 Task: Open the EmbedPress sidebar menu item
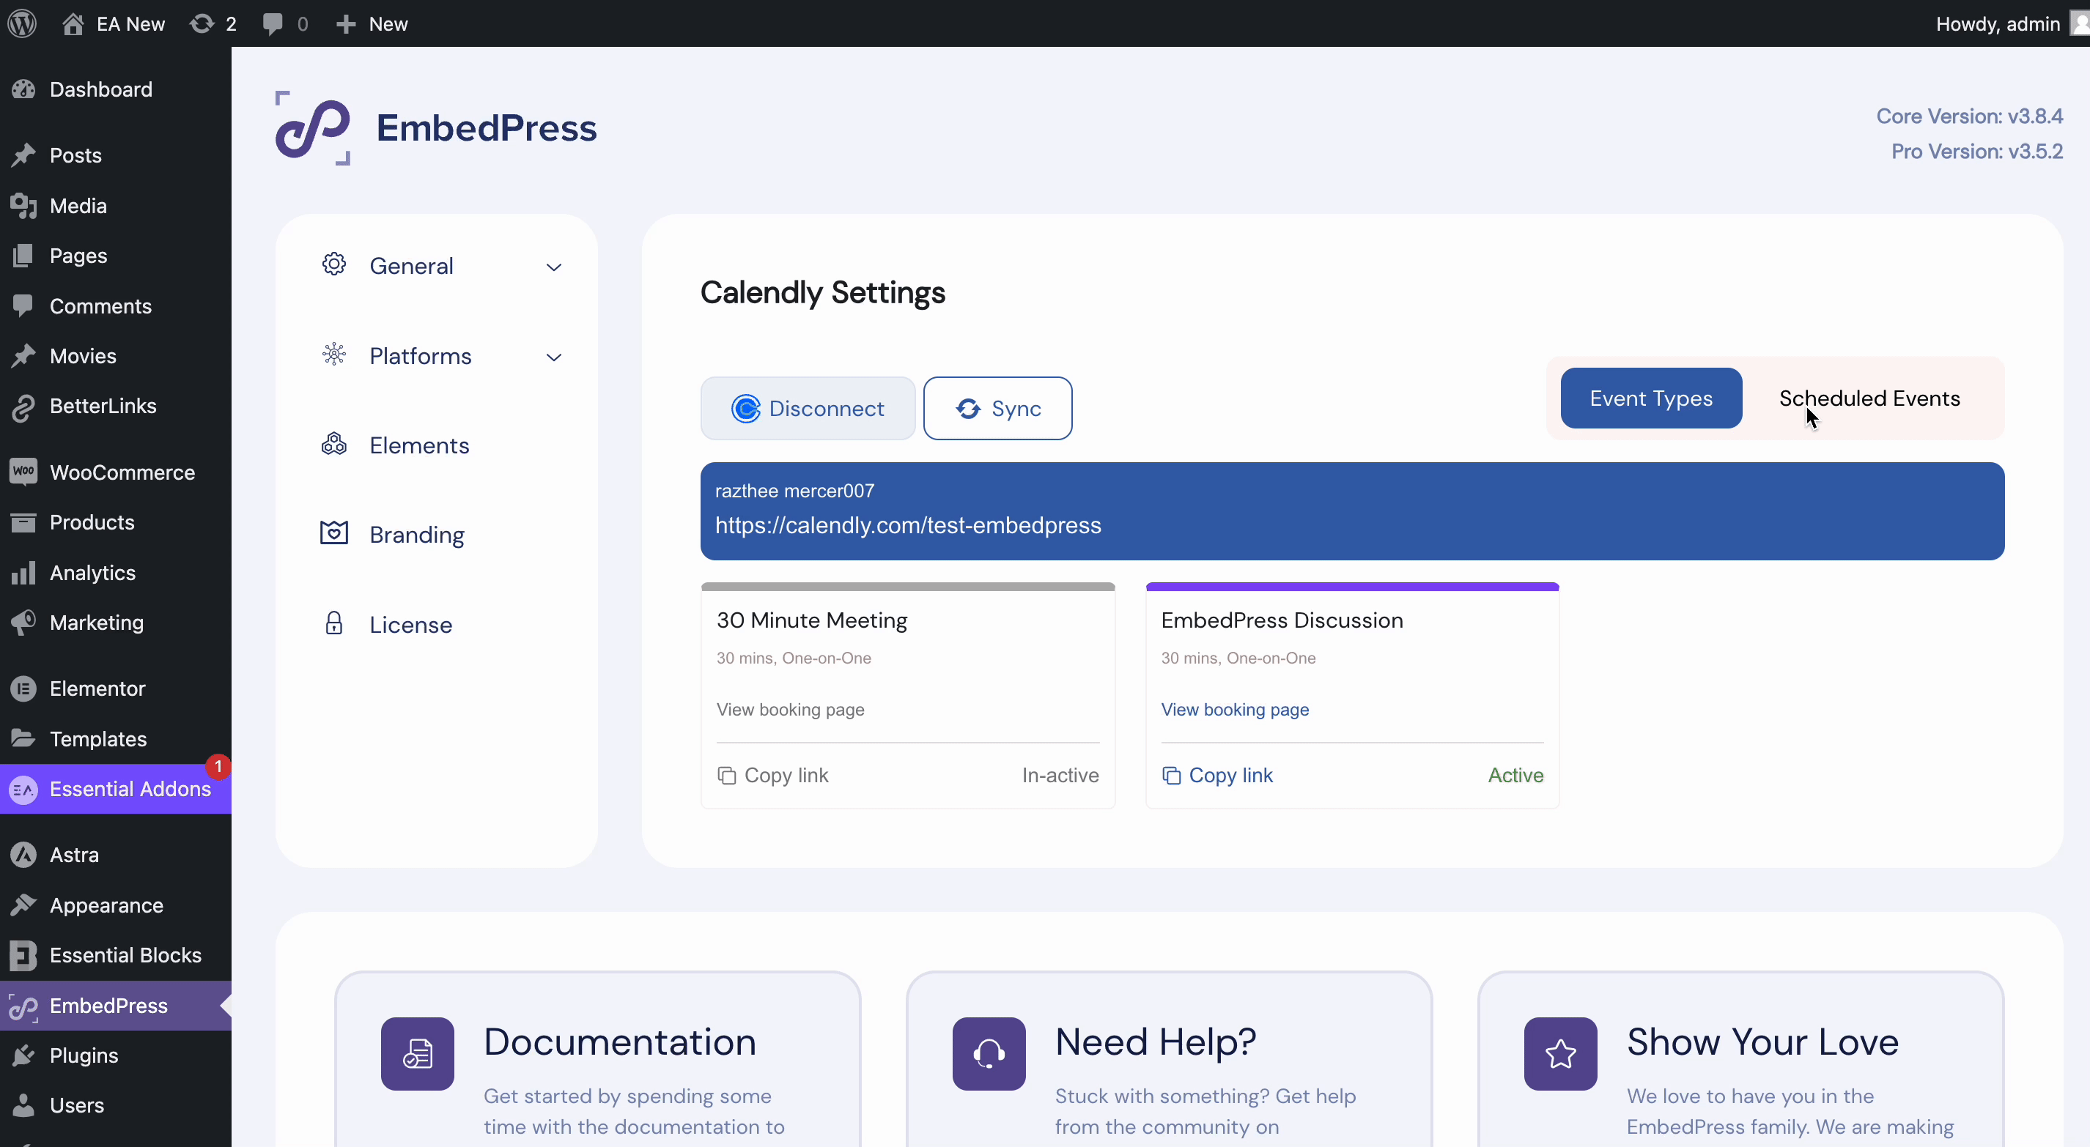pos(115,1006)
